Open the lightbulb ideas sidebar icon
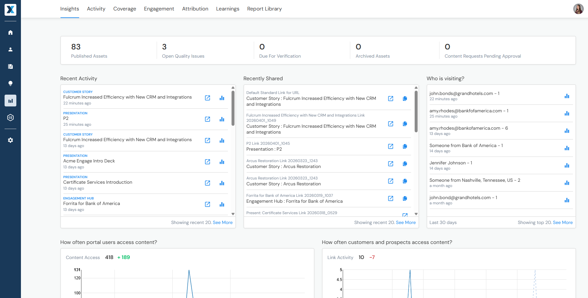The height and width of the screenshot is (298, 588). coord(10,84)
